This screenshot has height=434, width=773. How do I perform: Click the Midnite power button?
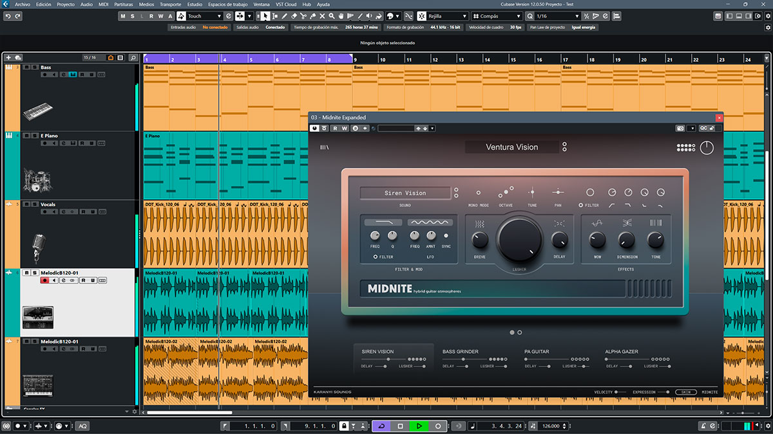pos(707,148)
